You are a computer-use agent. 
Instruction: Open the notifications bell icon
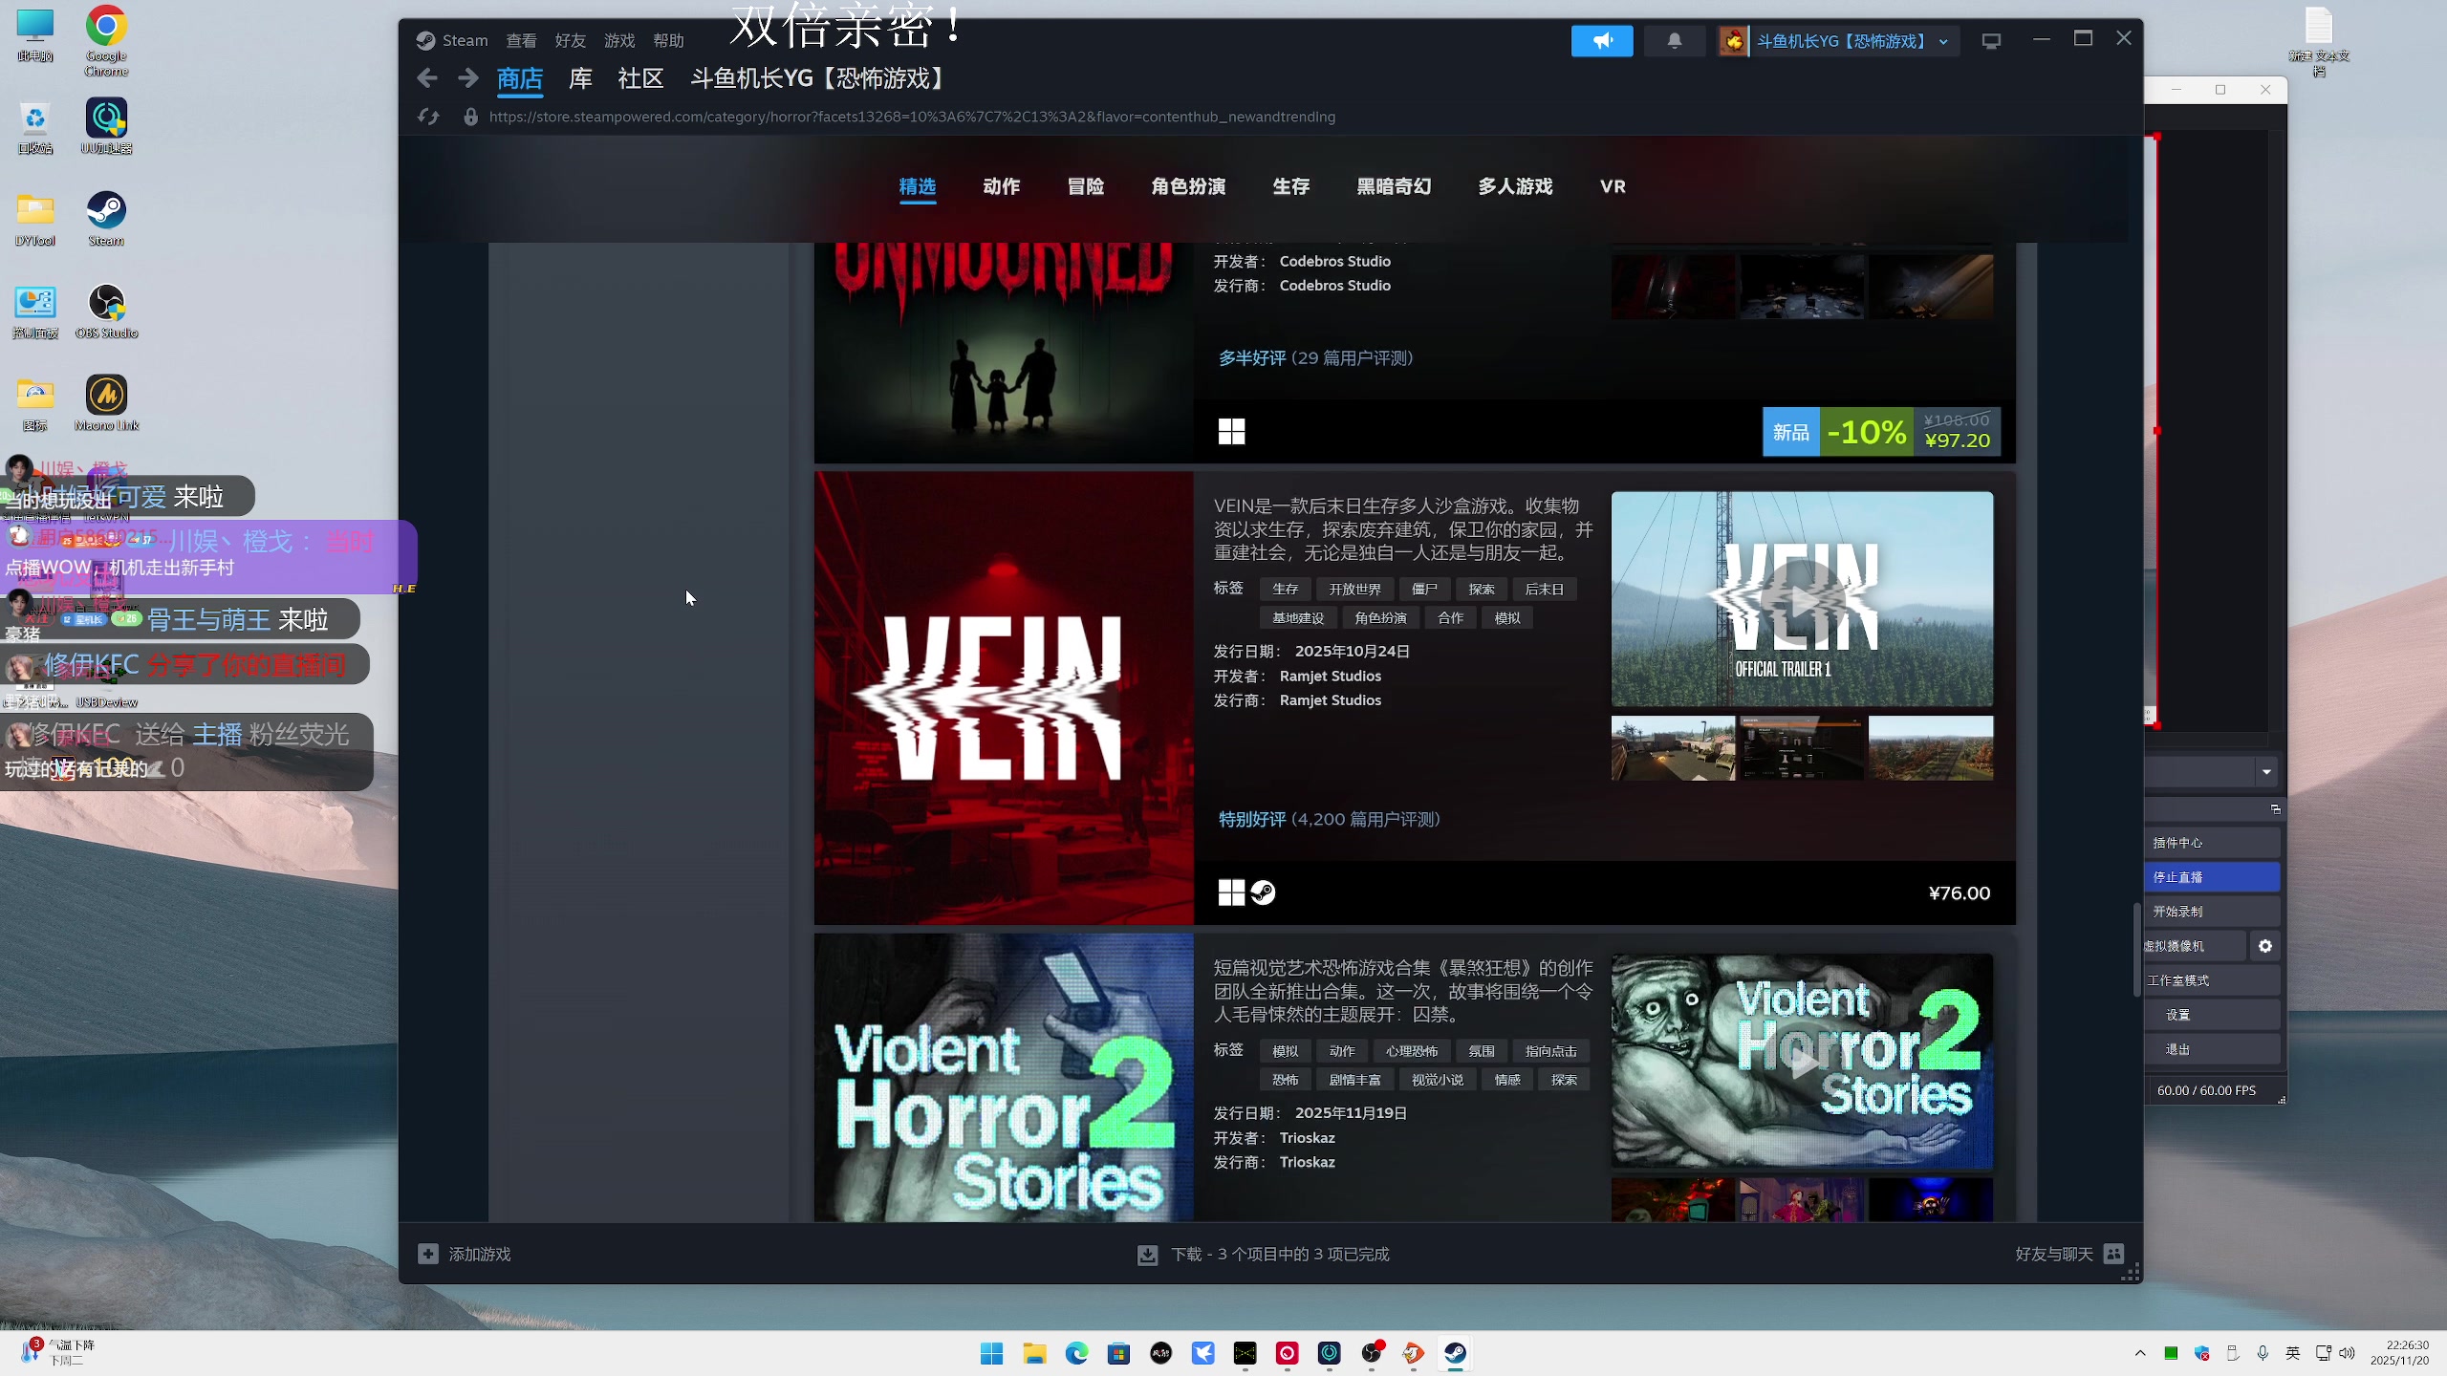tap(1675, 41)
